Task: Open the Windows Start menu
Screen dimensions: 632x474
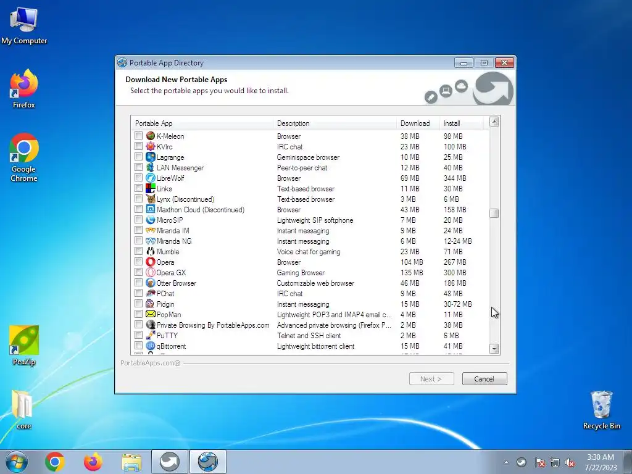Action: 17,462
